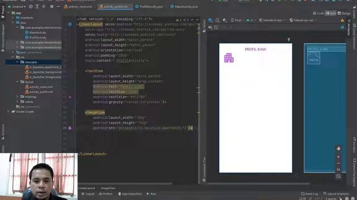This screenshot has height=200, width=357.
Task: Click the purple color gutter icon near textColor
Action: tap(70, 97)
